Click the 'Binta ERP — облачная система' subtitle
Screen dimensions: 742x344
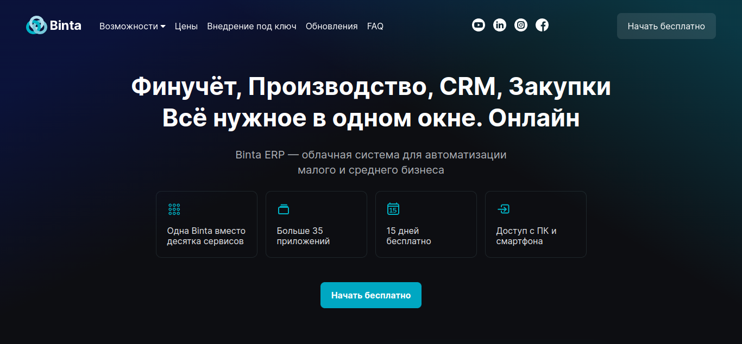coord(371,162)
